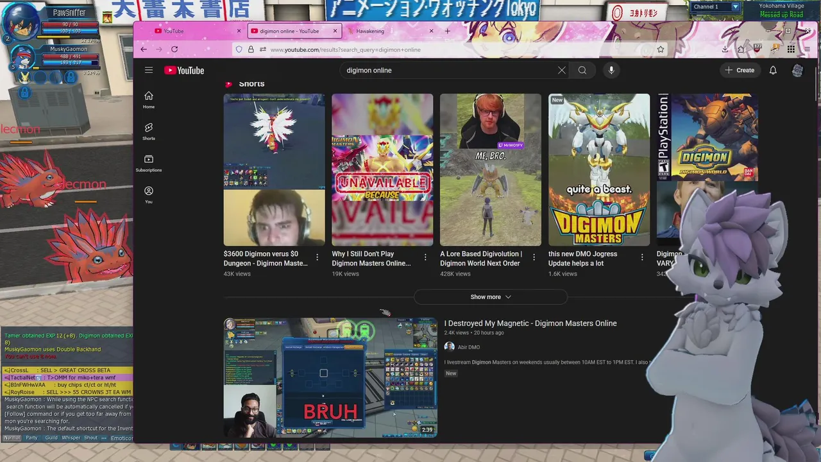Screen dimensions: 821x462
Task: Open Home in YouTube sidebar
Action: click(149, 99)
